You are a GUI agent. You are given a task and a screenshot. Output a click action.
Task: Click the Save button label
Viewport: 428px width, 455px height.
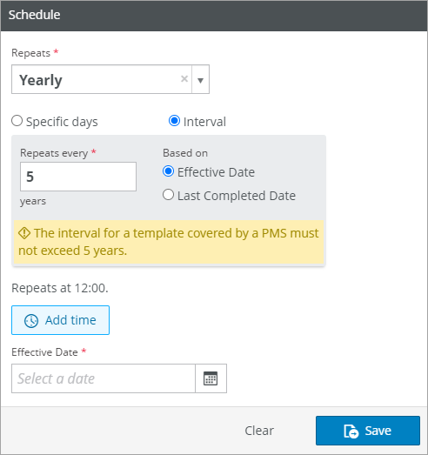[x=378, y=431]
